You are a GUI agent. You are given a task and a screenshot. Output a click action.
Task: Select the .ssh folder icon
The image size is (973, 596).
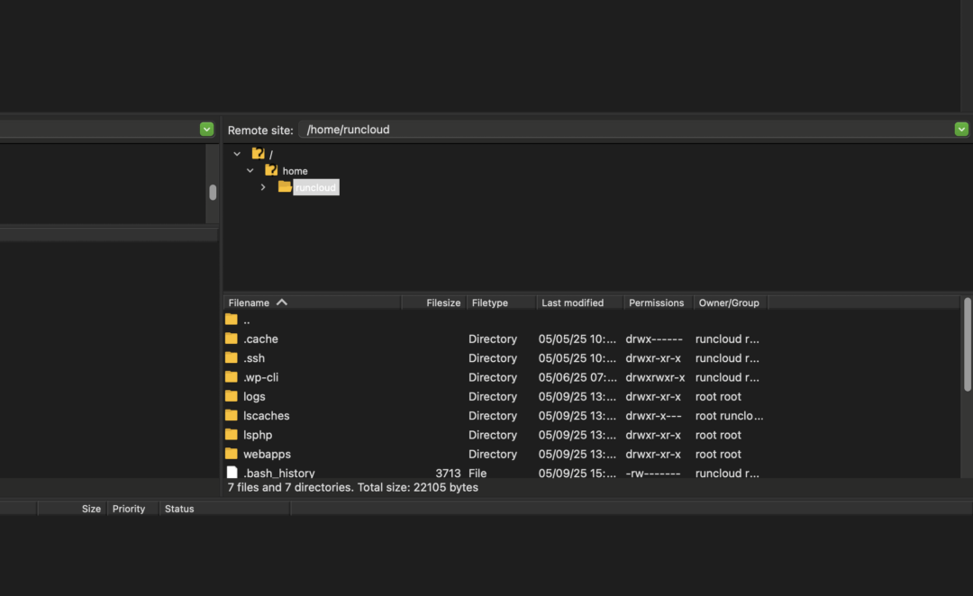tap(232, 357)
